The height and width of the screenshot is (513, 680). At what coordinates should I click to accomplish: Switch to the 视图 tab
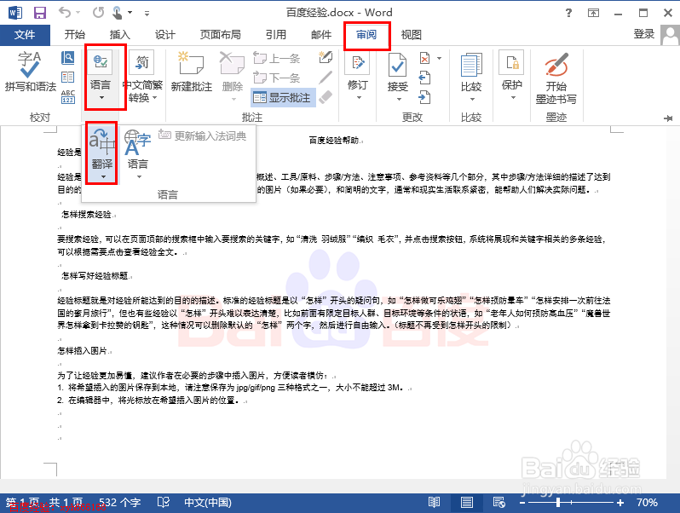pos(411,35)
